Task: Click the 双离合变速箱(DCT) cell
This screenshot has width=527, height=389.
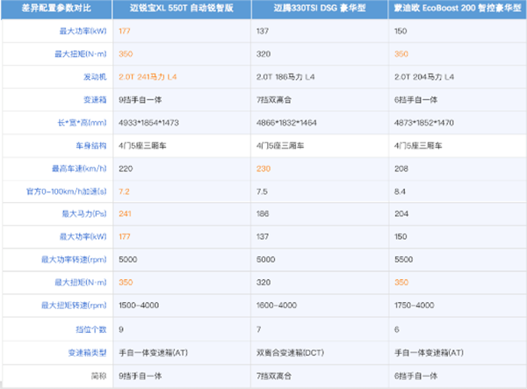Action: coord(291,353)
